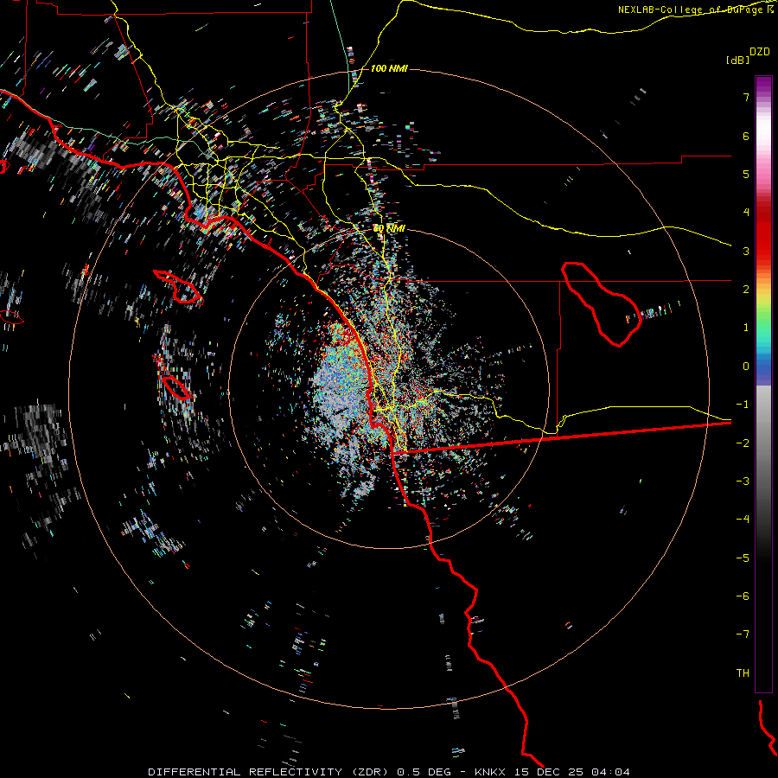Click the 2 value on the color scale

click(746, 290)
